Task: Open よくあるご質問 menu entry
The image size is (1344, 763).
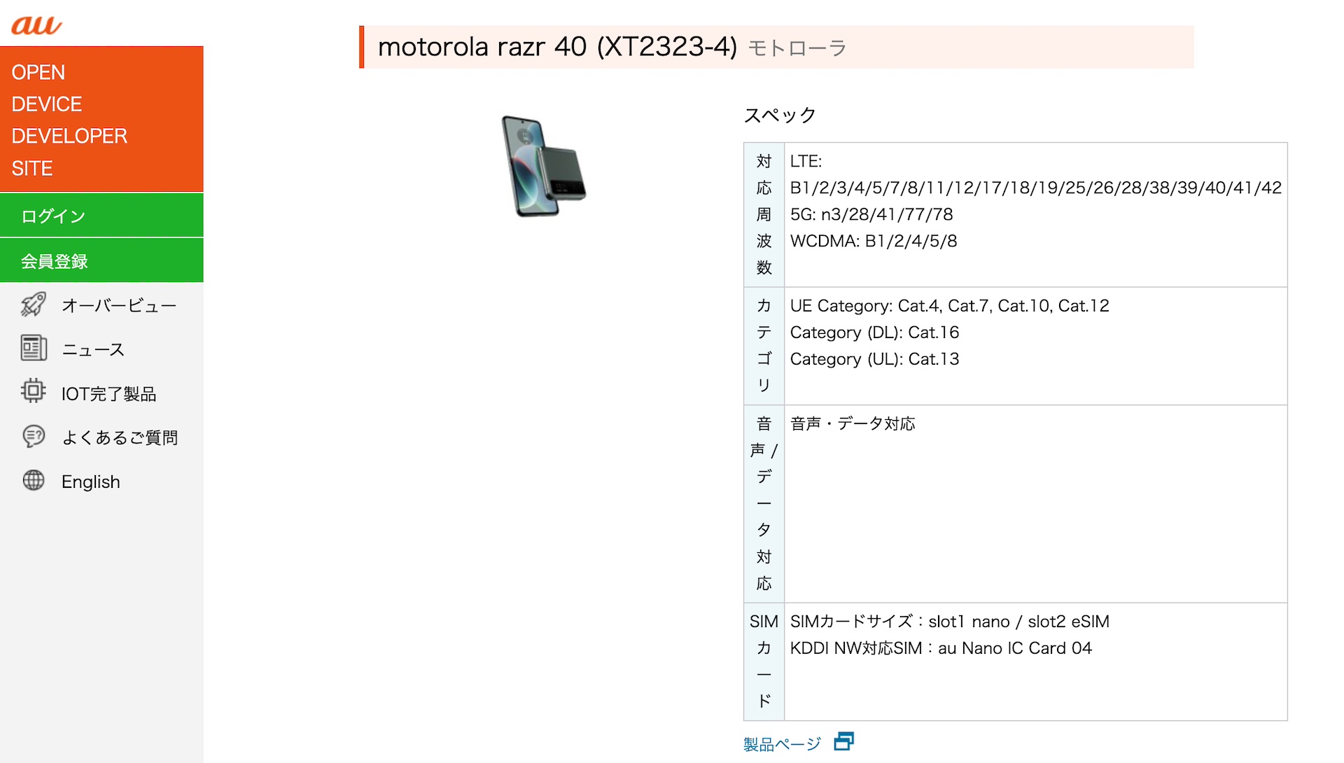Action: tap(120, 437)
